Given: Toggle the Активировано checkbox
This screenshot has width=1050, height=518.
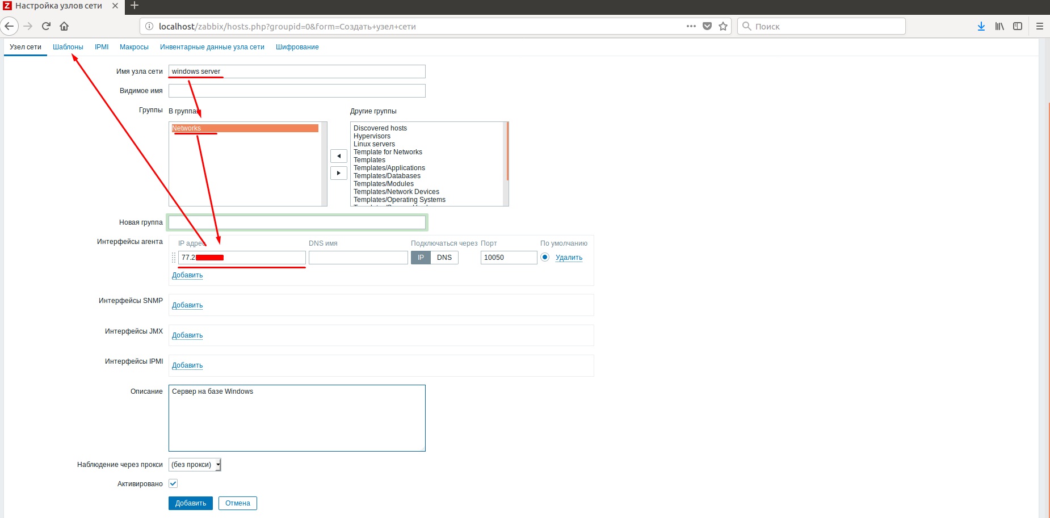Looking at the screenshot, I should [173, 483].
